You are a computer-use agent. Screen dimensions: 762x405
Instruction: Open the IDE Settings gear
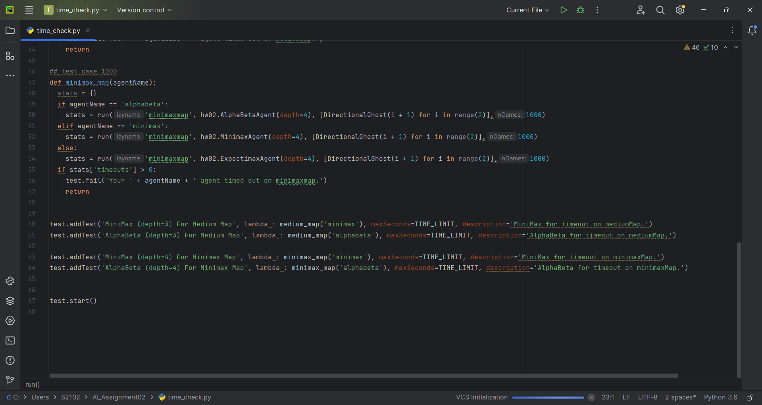click(x=680, y=10)
